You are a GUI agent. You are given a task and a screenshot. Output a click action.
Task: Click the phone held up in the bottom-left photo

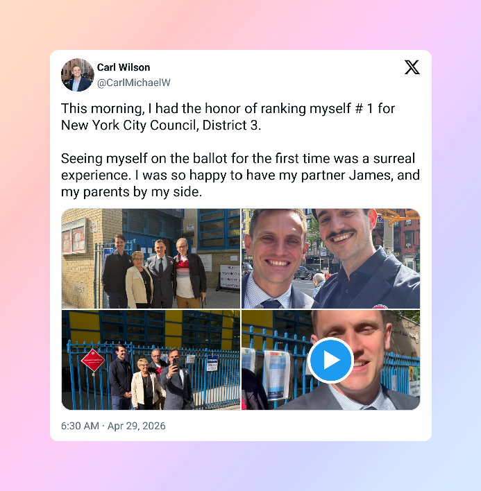tap(176, 363)
